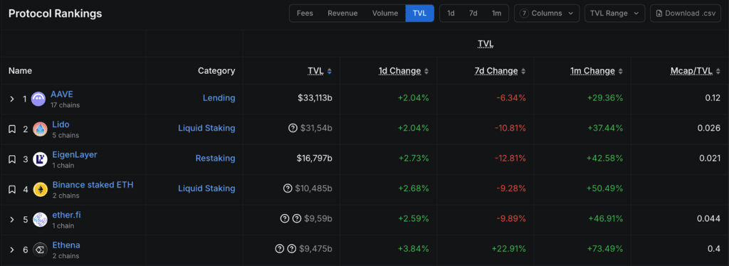Click the AAVE protocol logo icon
Viewport: 729px width, 266px height.
[x=38, y=99]
